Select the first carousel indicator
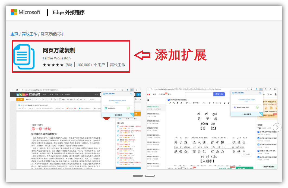This screenshot has height=188, width=288. (x=138, y=176)
